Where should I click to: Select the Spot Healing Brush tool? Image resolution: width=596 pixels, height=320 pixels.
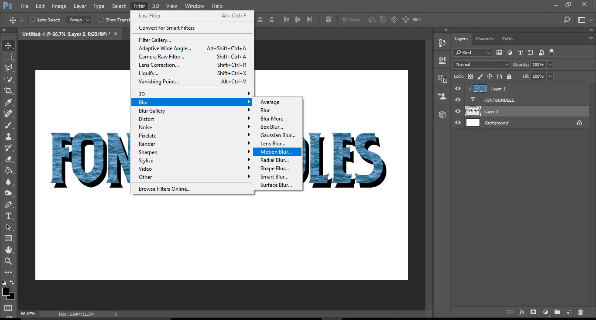click(x=8, y=114)
